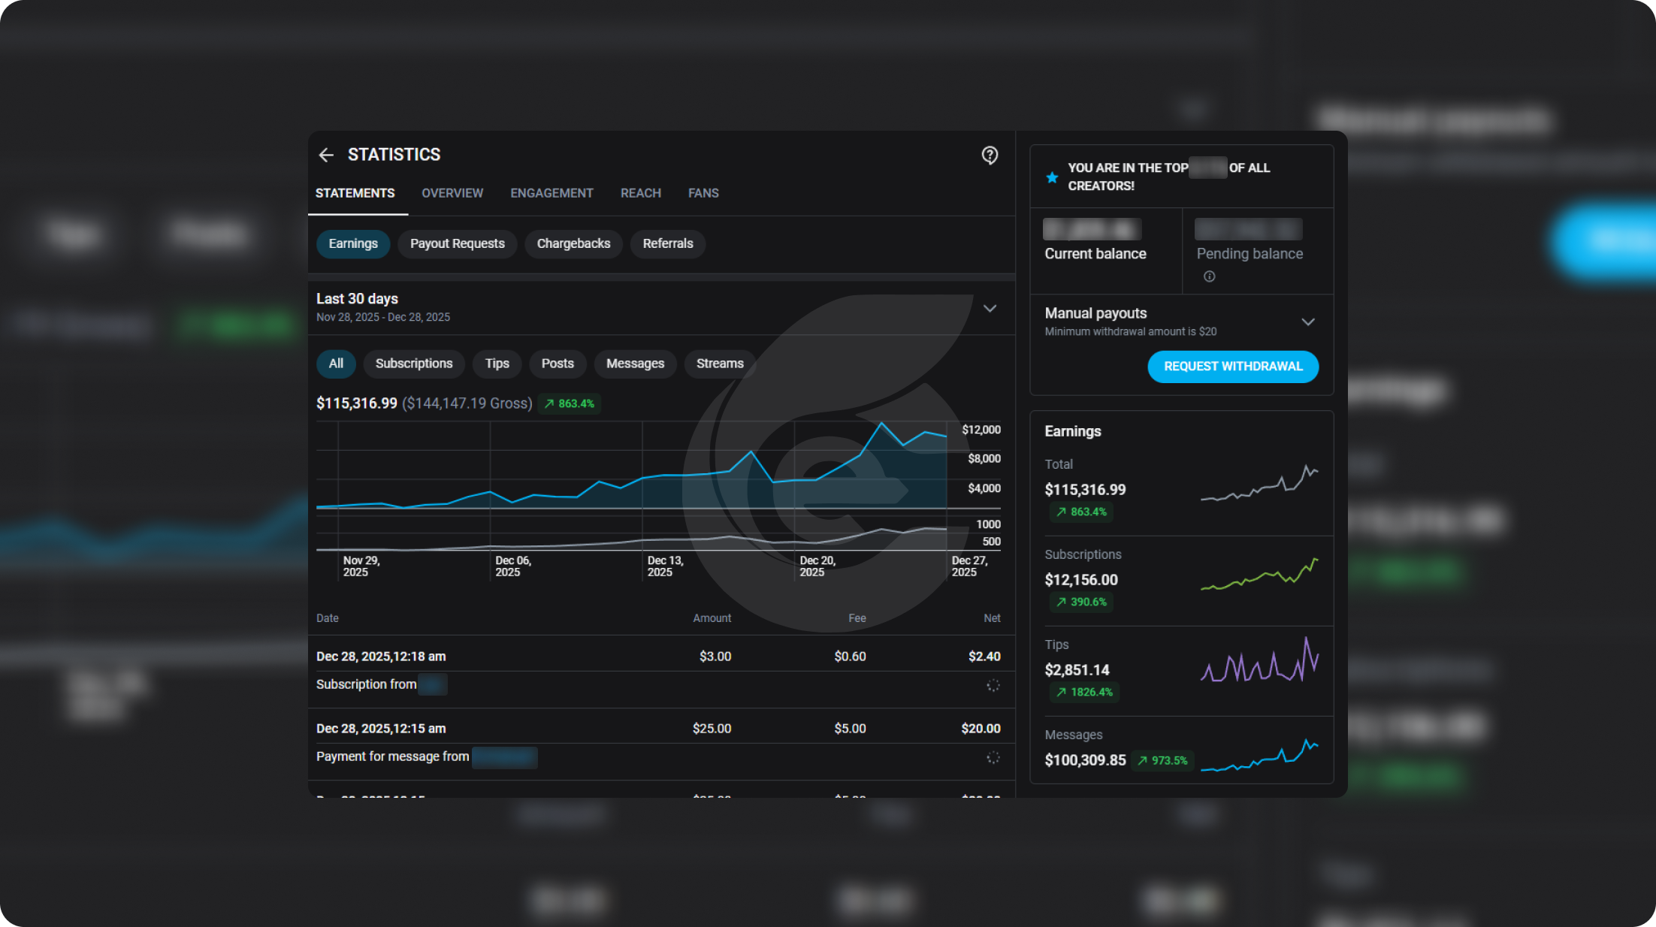The height and width of the screenshot is (927, 1656).
Task: Open the Payout Requests section
Action: point(457,243)
